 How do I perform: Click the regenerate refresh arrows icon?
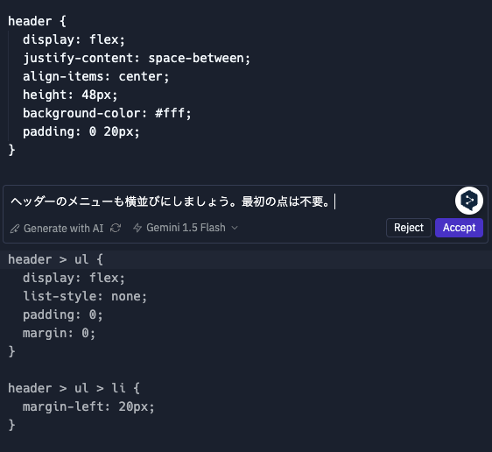point(116,229)
